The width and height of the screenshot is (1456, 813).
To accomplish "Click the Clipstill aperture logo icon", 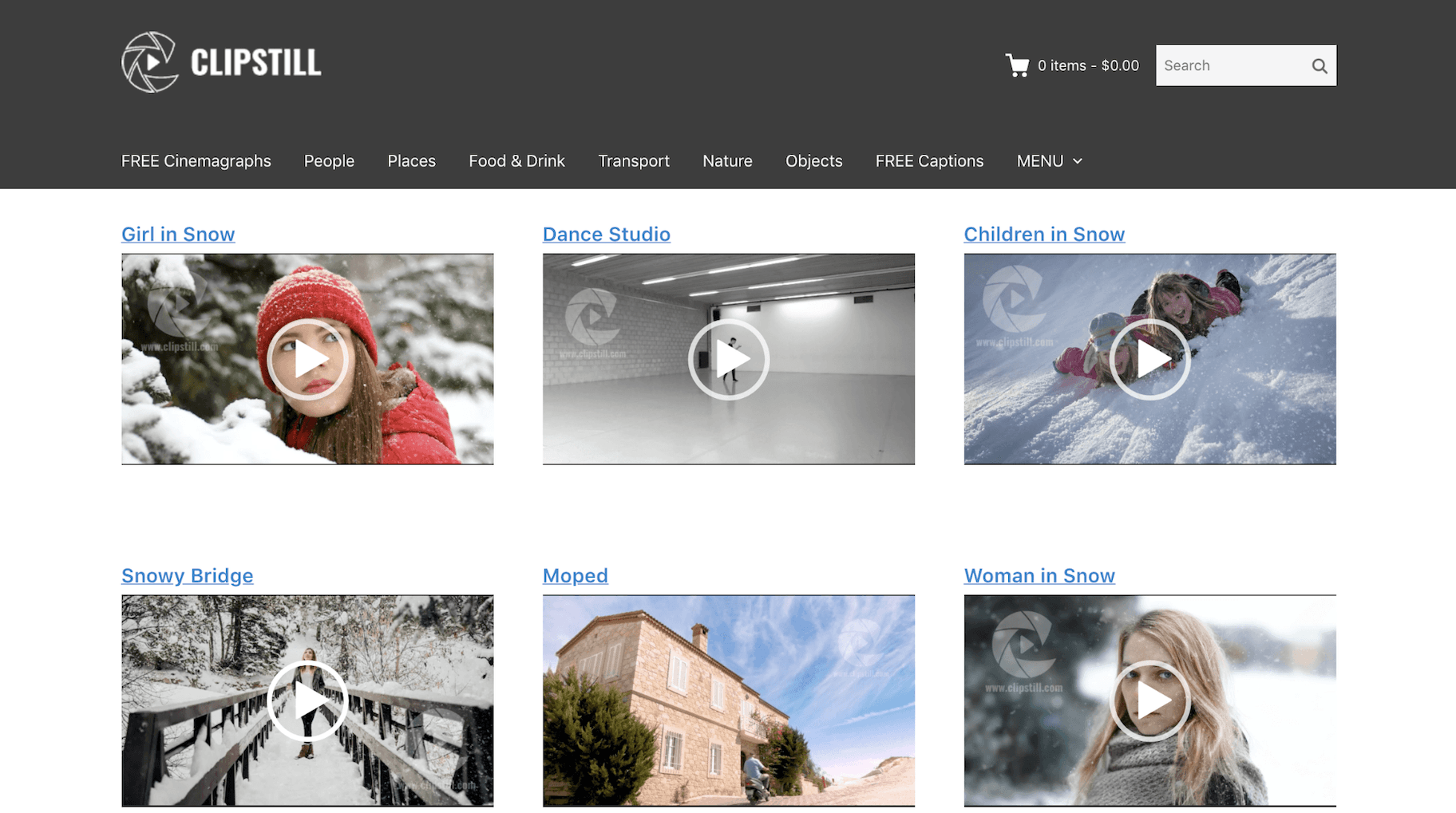I will coord(150,62).
